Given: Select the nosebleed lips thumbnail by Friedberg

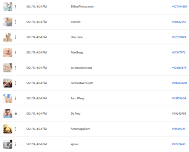Looking at the screenshot, I should (8, 52).
